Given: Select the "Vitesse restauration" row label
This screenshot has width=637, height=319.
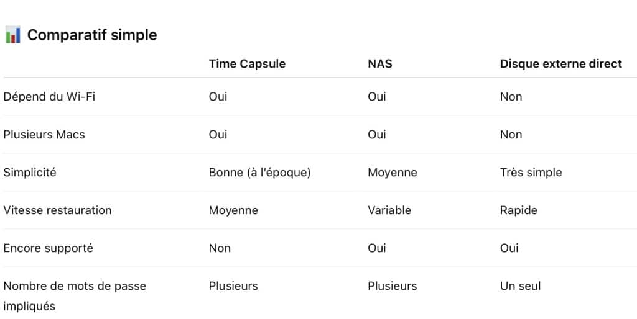Looking at the screenshot, I should pos(57,210).
